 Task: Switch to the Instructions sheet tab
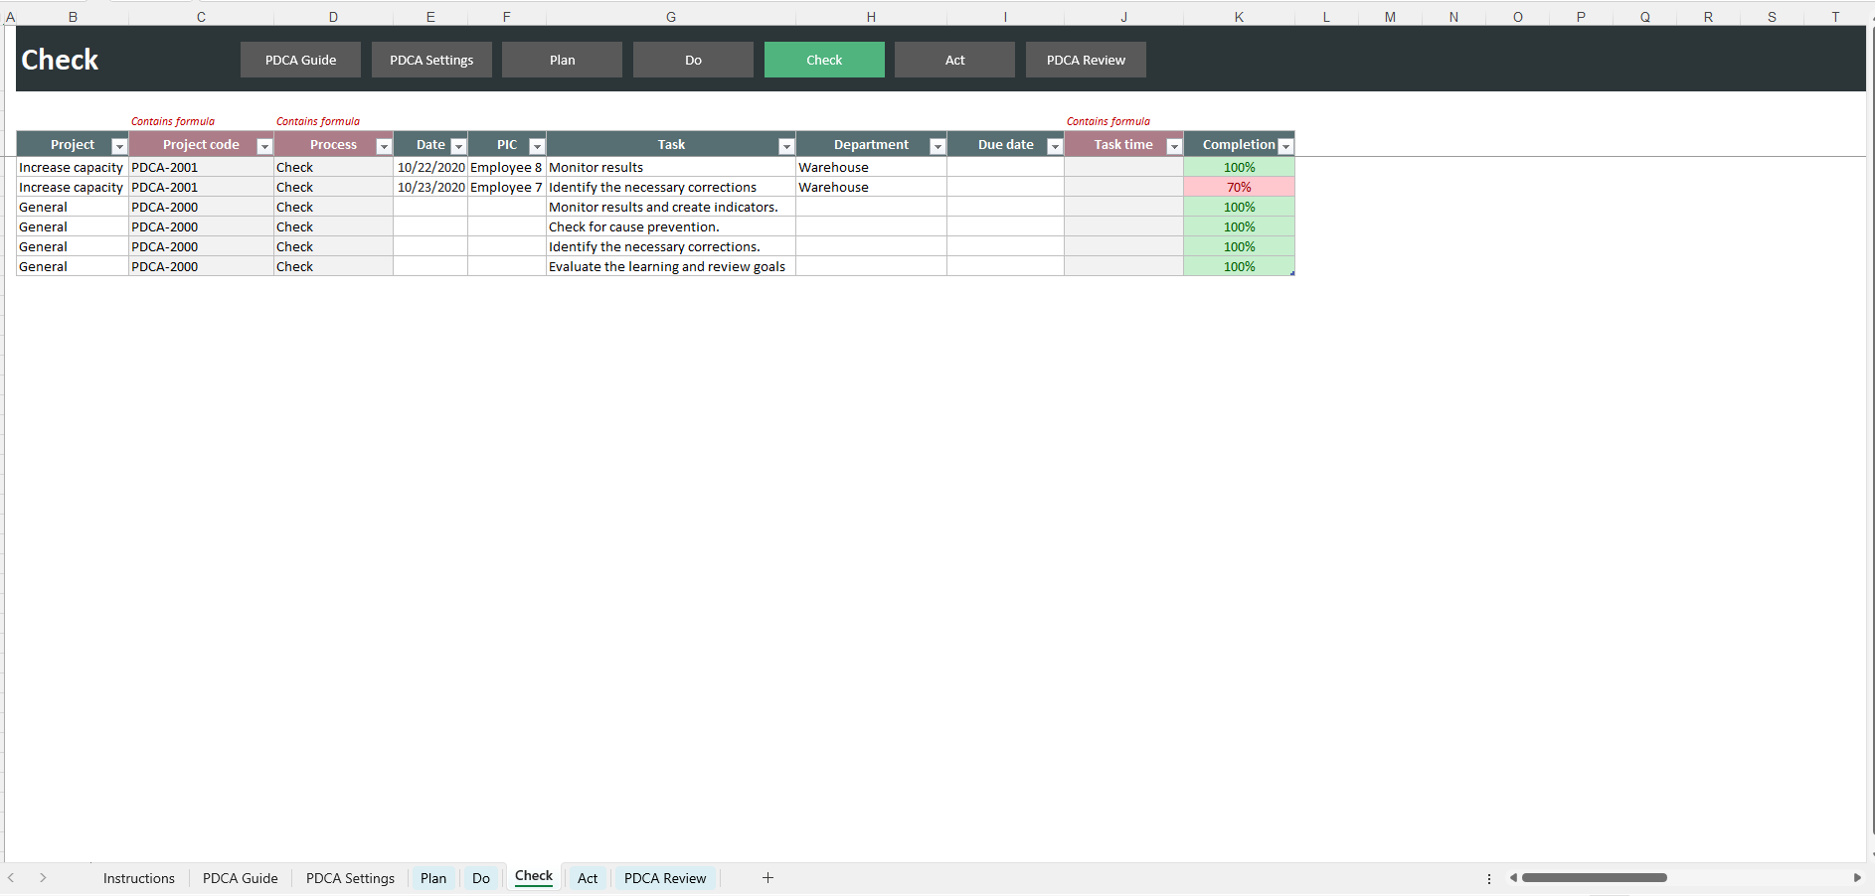coord(138,878)
